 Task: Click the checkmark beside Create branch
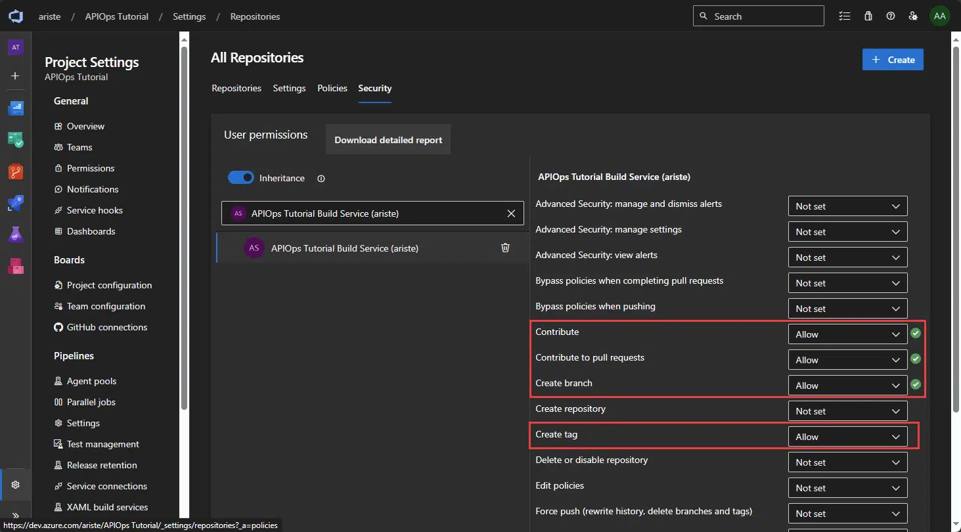915,385
